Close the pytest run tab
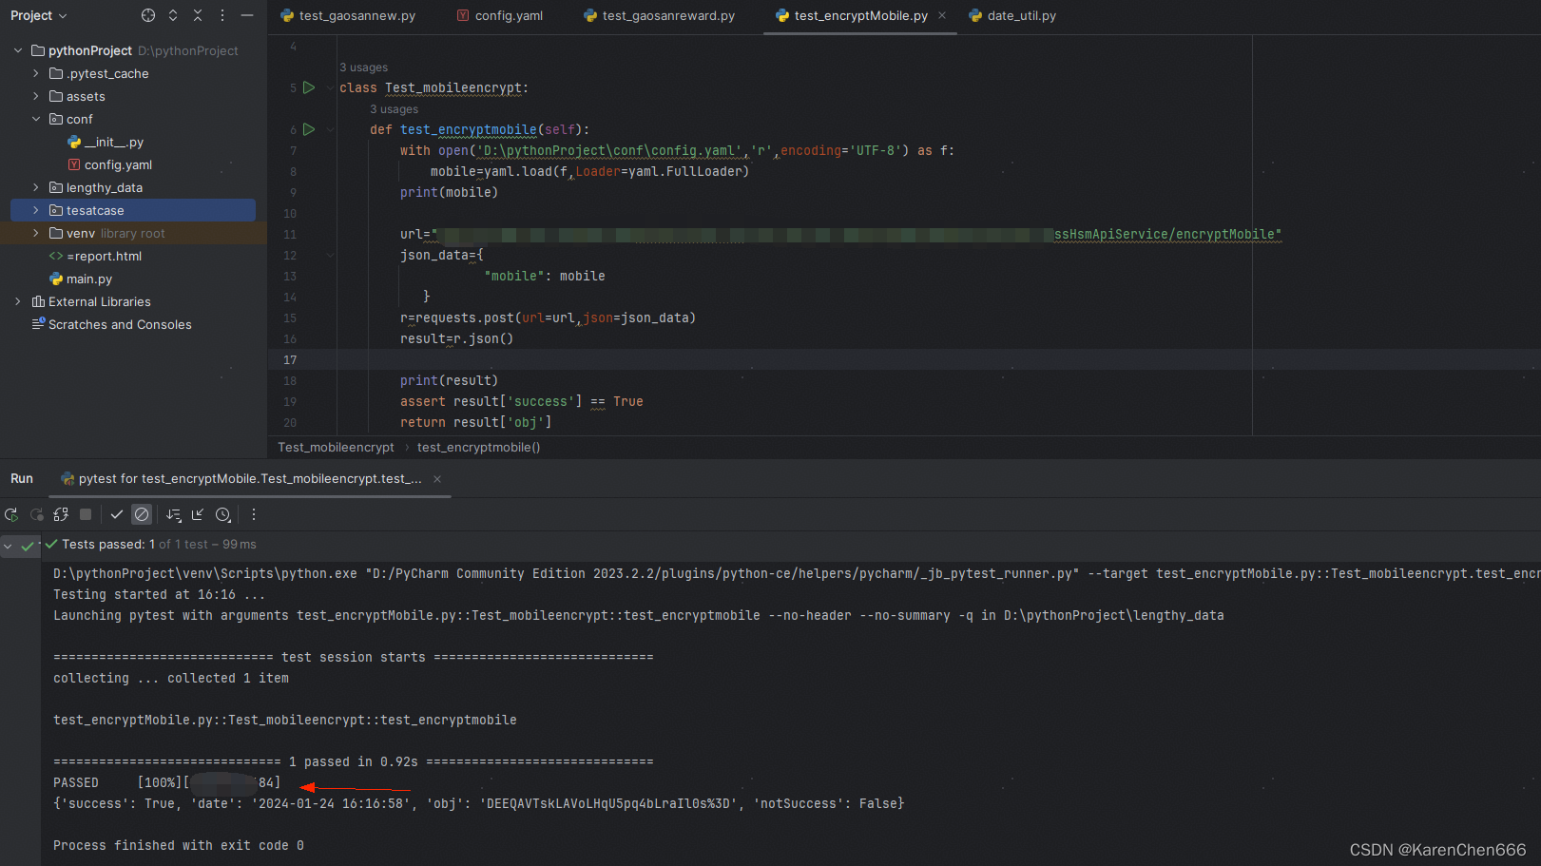1541x866 pixels. coord(437,479)
